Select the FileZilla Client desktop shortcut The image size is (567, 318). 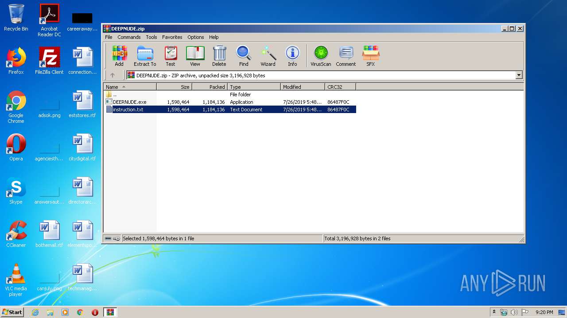point(49,61)
